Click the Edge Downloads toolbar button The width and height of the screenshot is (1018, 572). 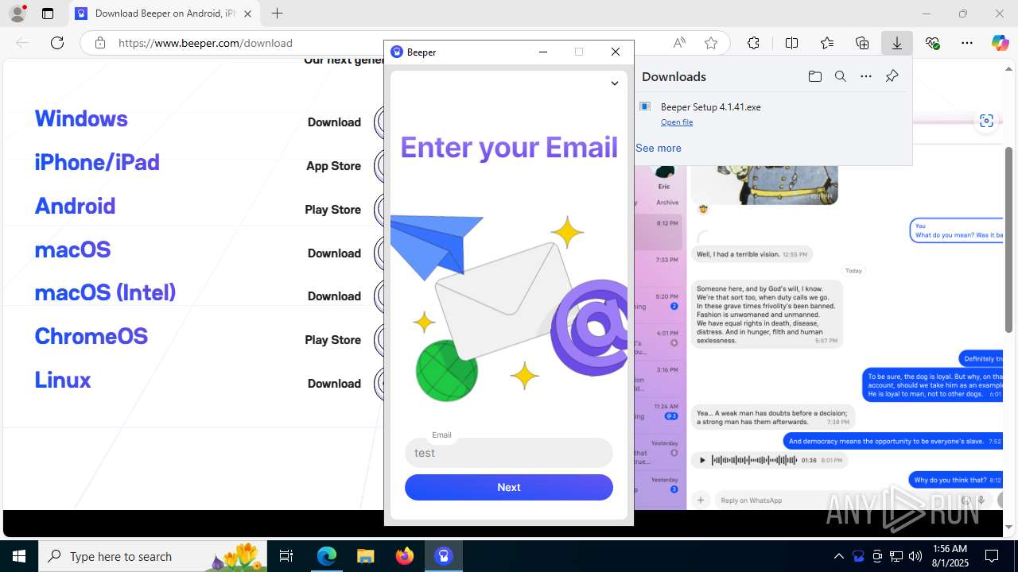[x=897, y=43]
